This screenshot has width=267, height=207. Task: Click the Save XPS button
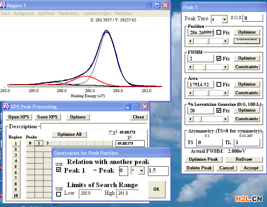coord(48,117)
